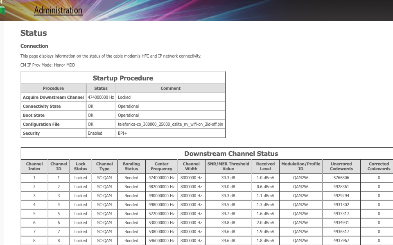Select the '39.5 dB' SNR value
393x245 pixels.
(x=228, y=205)
